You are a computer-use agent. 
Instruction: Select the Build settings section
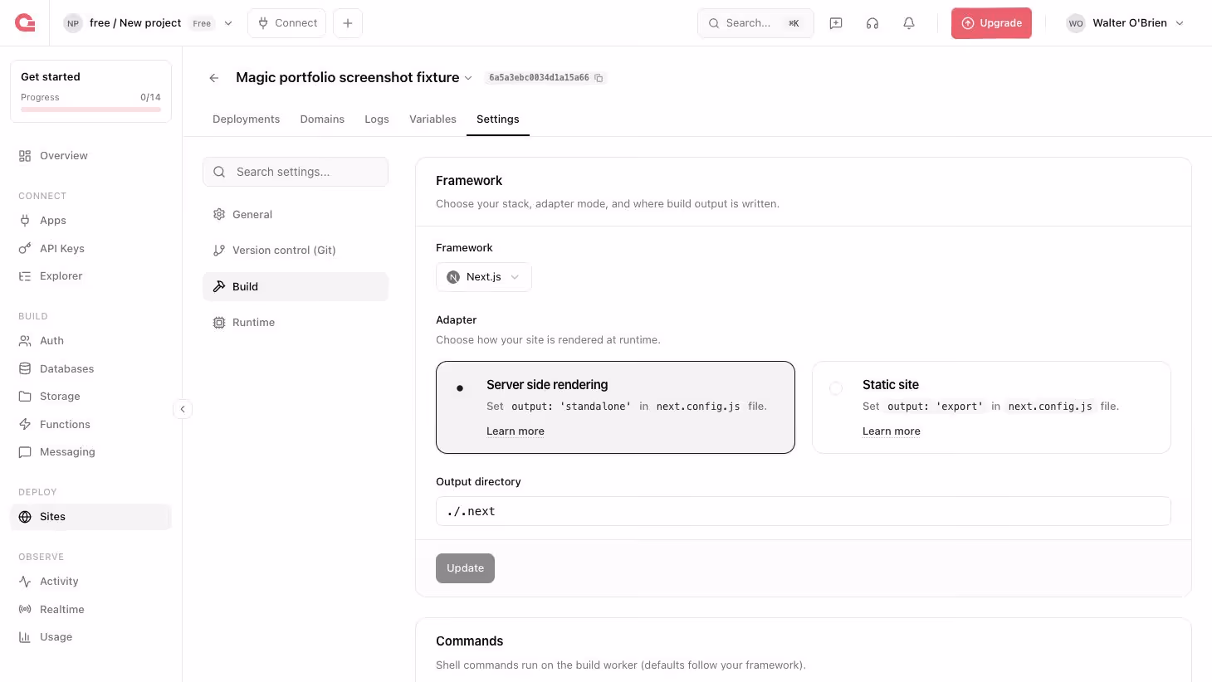click(x=296, y=287)
